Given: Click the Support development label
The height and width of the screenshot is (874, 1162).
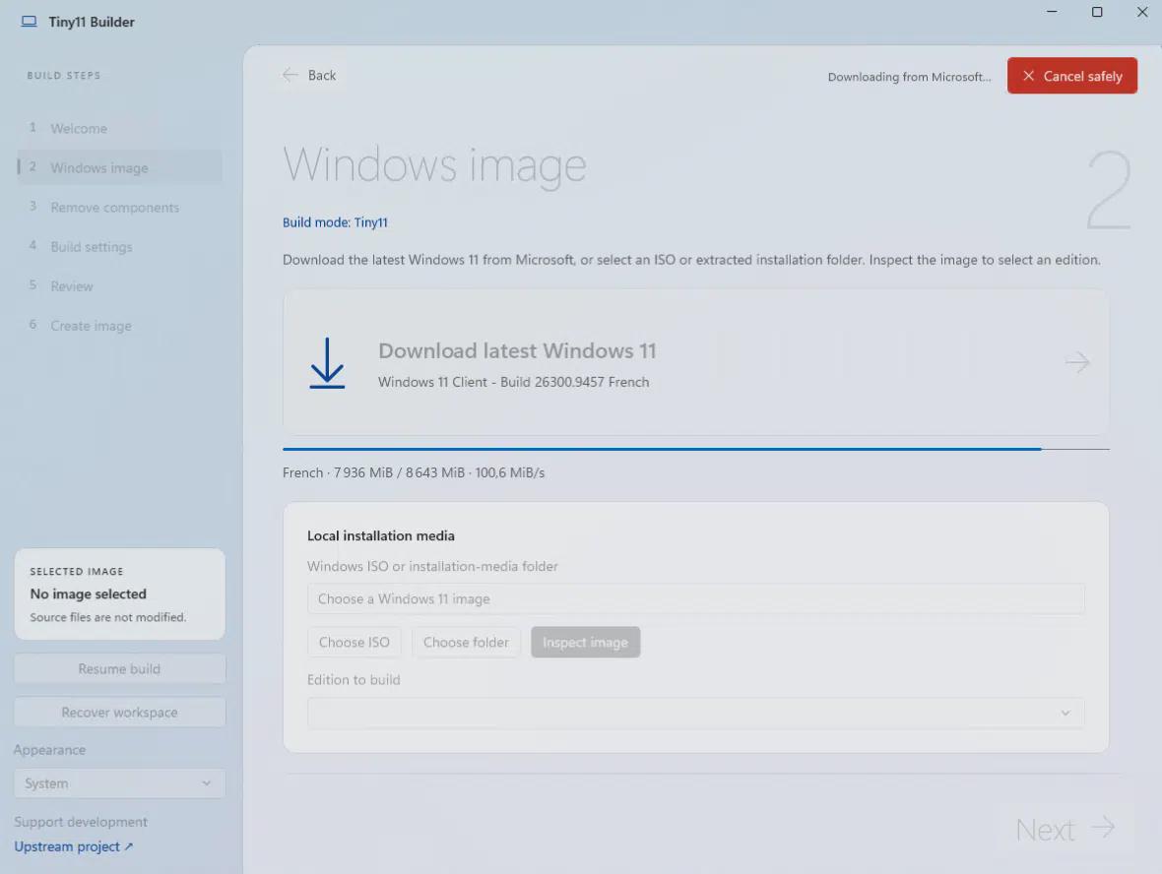Looking at the screenshot, I should (81, 822).
